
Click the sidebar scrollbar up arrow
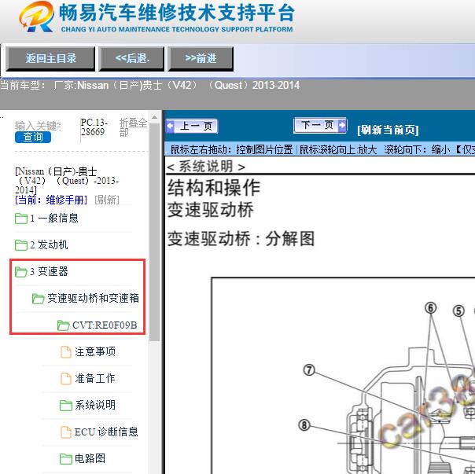tap(154, 117)
